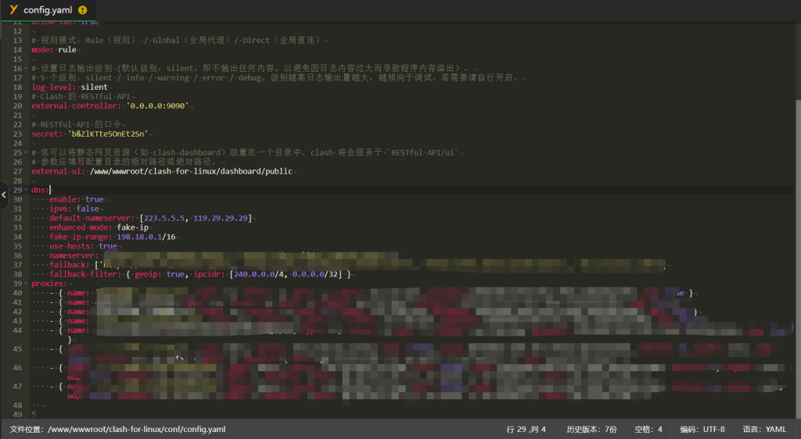Image resolution: width=801 pixels, height=439 pixels.
Task: Collapse the fold arrow at line 16
Action: (26, 69)
